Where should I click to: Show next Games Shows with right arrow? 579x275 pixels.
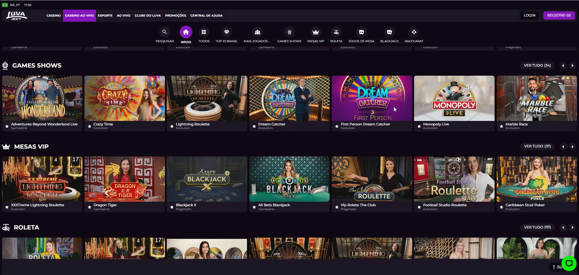[572, 65]
